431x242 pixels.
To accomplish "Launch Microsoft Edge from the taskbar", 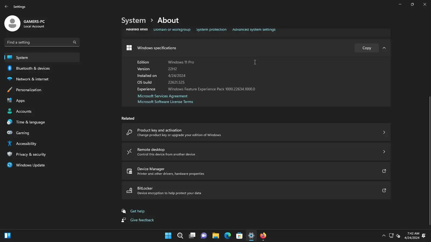I will pyautogui.click(x=228, y=236).
